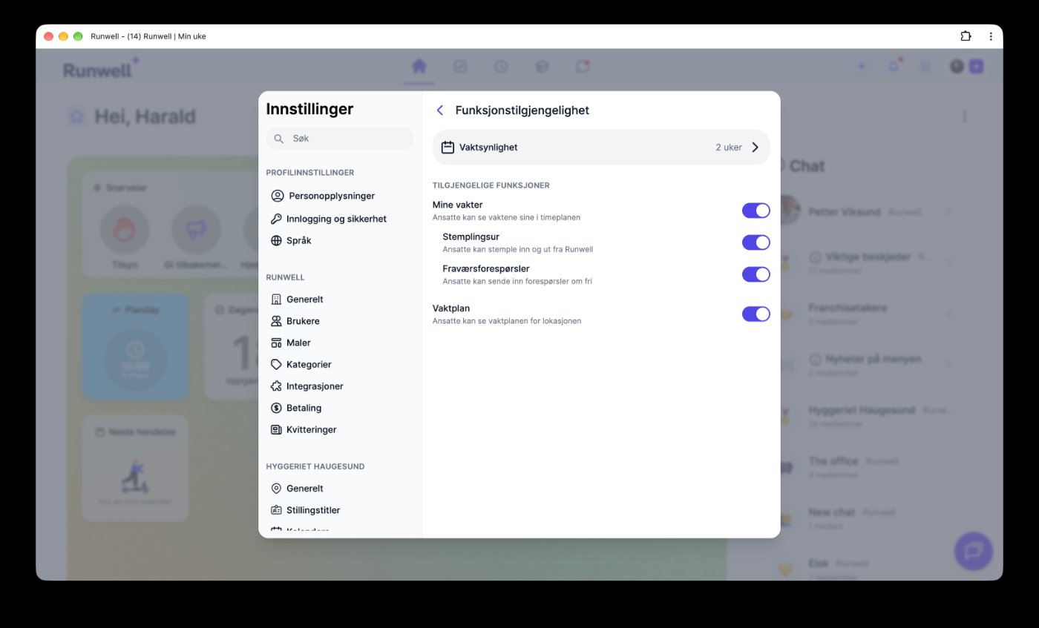Viewport: 1039px width, 628px height.
Task: Open the user avatar in the header
Action: [x=957, y=66]
